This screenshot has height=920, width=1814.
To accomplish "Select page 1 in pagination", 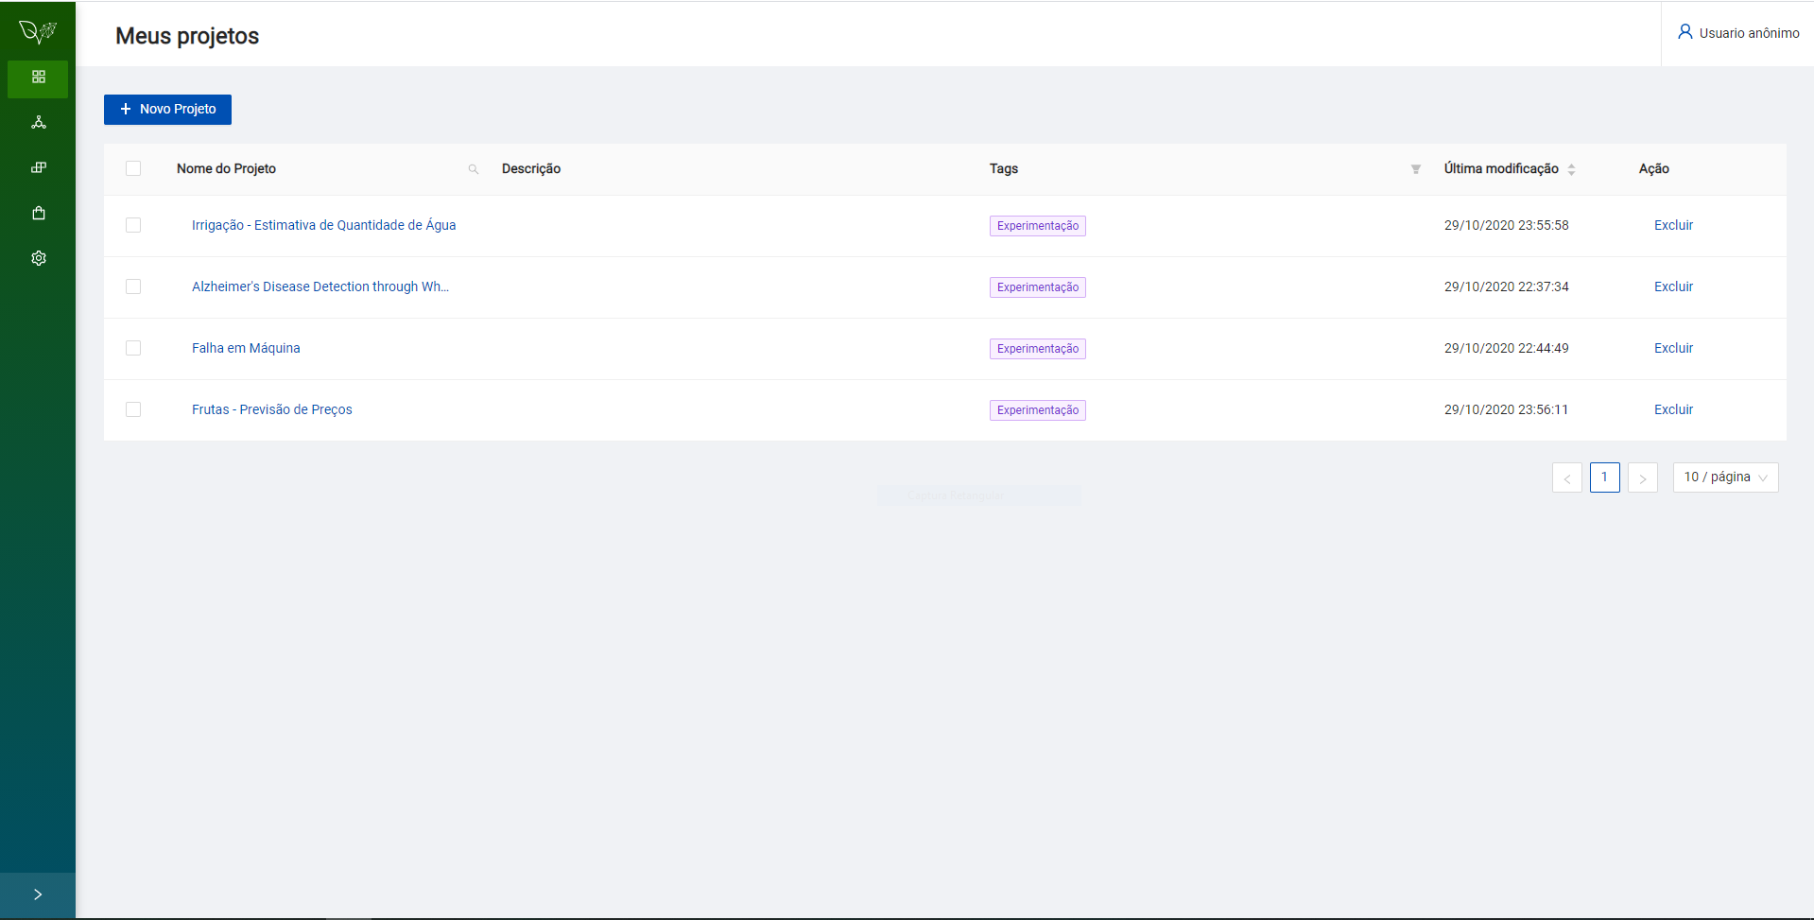I will click(x=1605, y=477).
